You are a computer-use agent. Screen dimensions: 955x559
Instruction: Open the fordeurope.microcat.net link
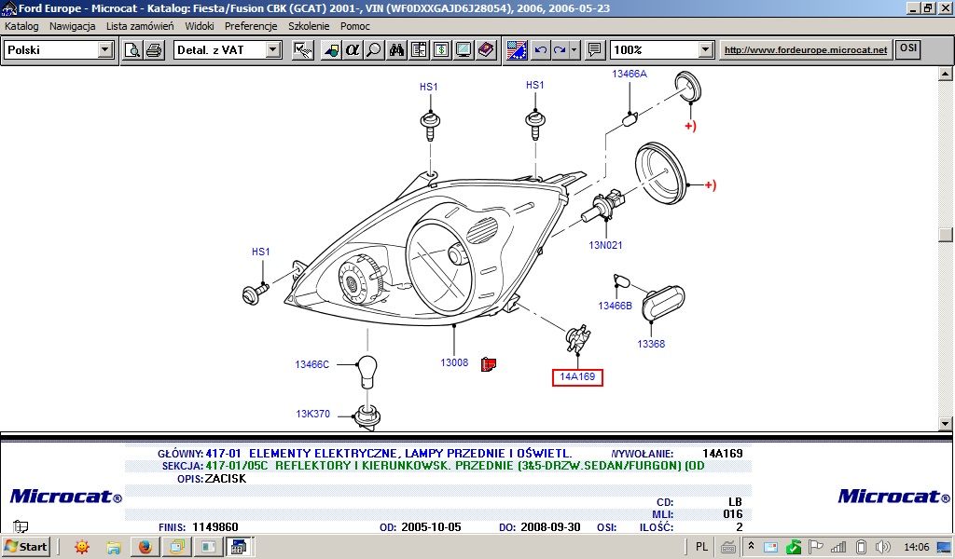pyautogui.click(x=806, y=50)
